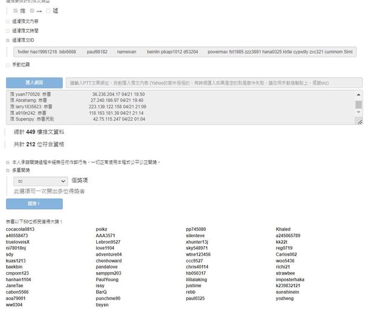Toggle the → arrow push type checkbox
This screenshot has width=387, height=309.
pyautogui.click(x=31, y=10)
